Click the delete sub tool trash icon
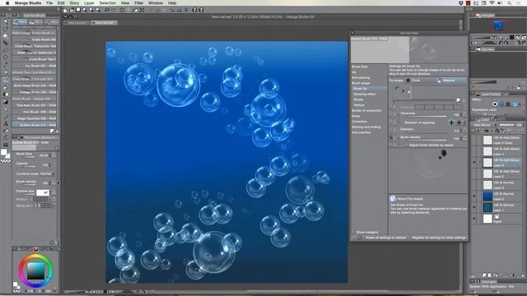Image resolution: width=527 pixels, height=296 pixels. pos(57,131)
